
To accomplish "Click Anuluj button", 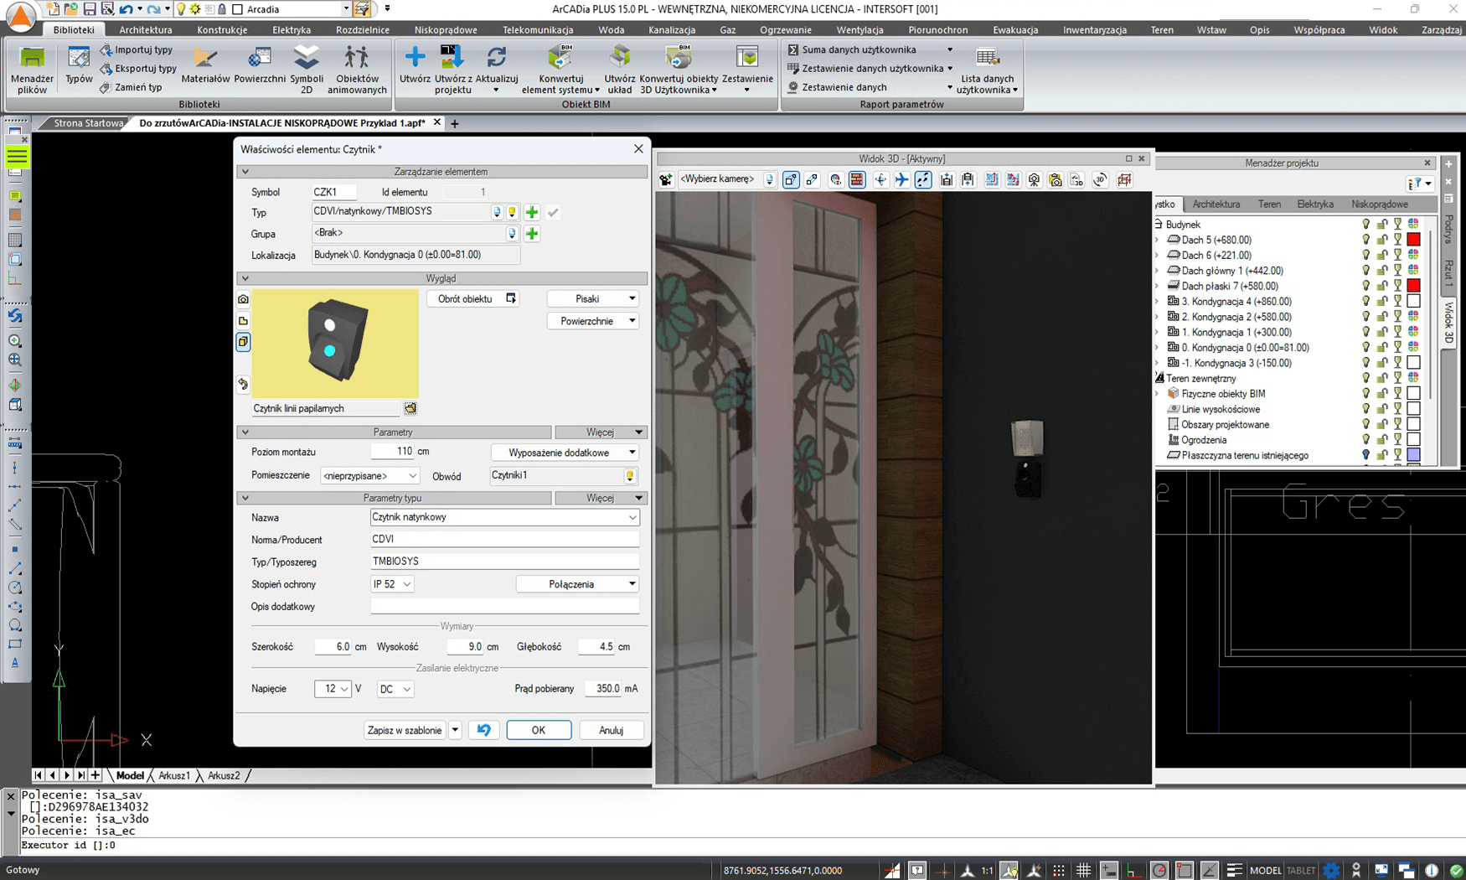I will pyautogui.click(x=611, y=730).
